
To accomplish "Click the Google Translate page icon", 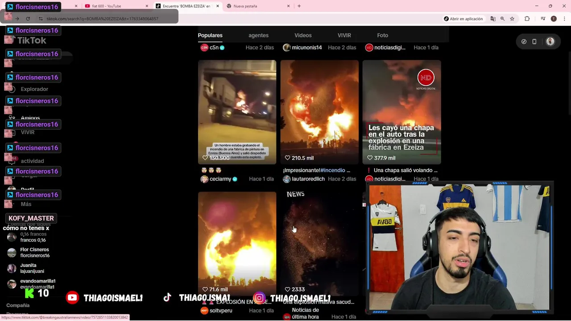I will [493, 19].
